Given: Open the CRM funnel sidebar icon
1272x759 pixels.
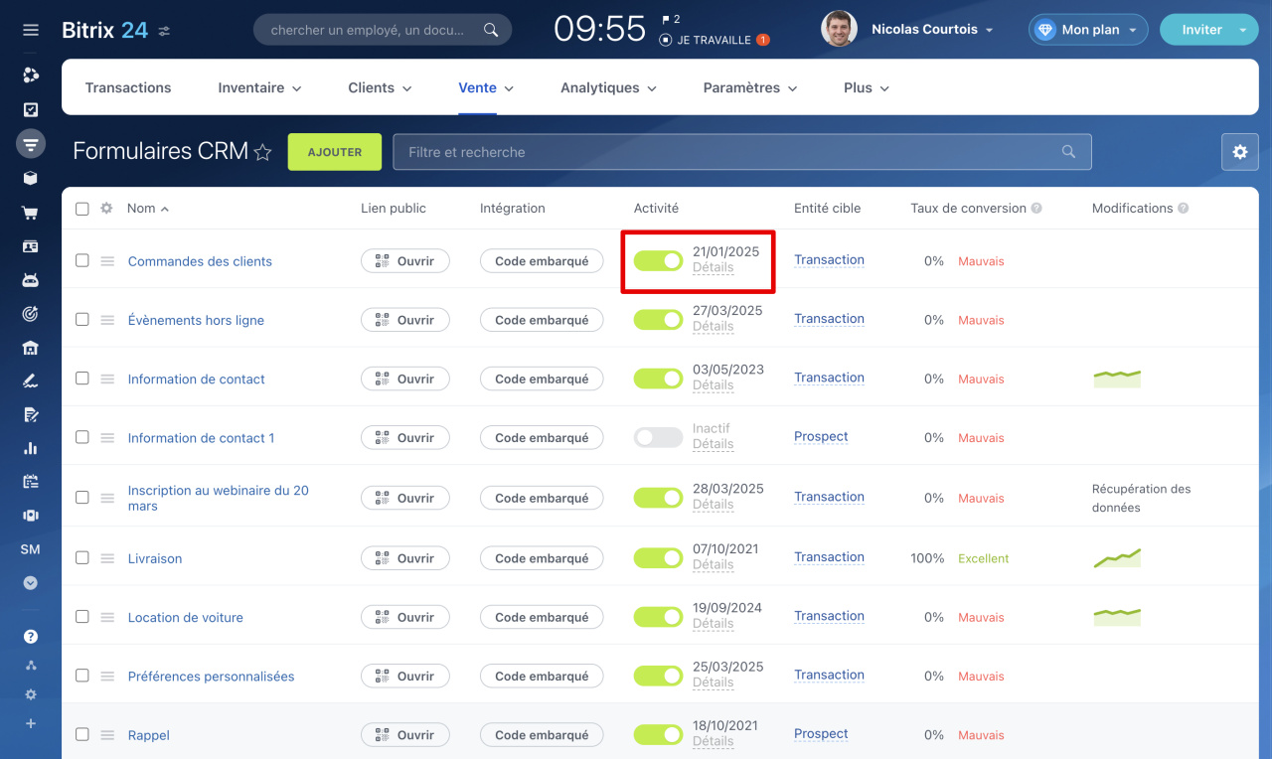Looking at the screenshot, I should tap(31, 144).
